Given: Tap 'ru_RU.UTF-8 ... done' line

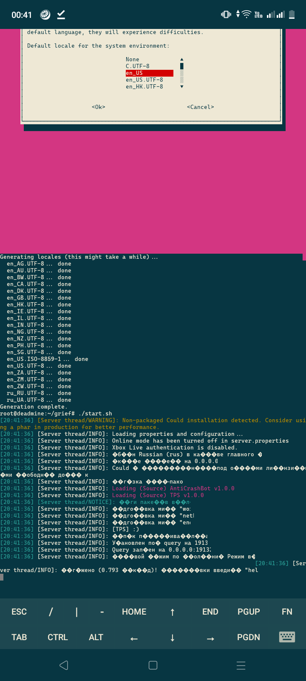Looking at the screenshot, I should coord(39,393).
